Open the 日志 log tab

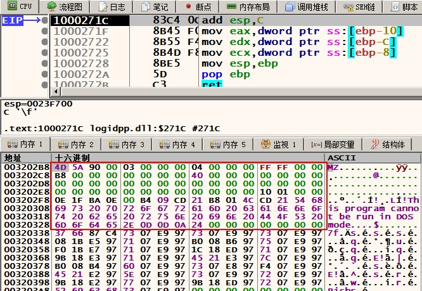[112, 6]
